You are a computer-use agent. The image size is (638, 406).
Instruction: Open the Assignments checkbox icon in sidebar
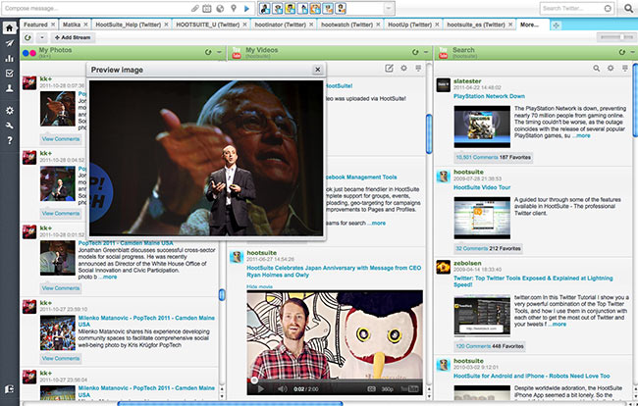pyautogui.click(x=10, y=74)
